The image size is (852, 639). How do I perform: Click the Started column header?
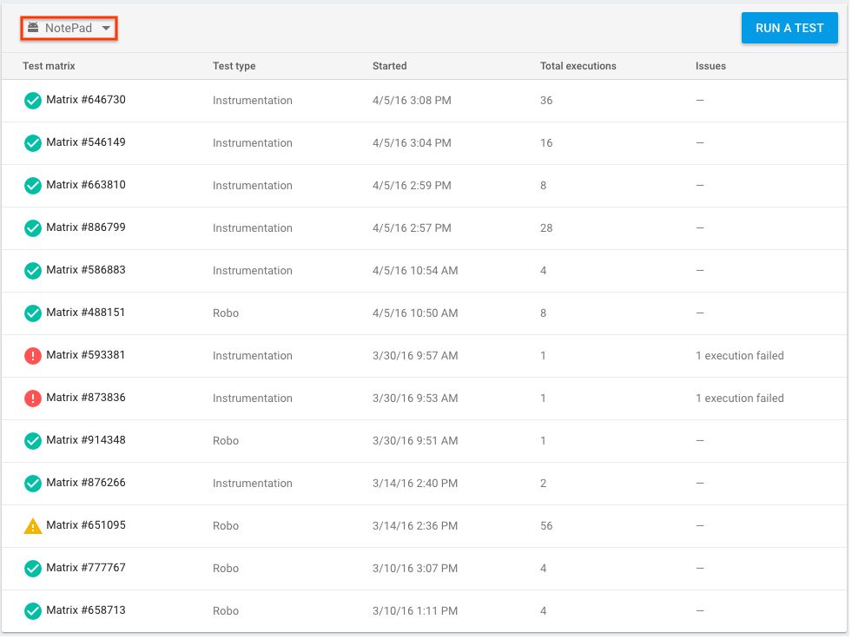pos(390,66)
